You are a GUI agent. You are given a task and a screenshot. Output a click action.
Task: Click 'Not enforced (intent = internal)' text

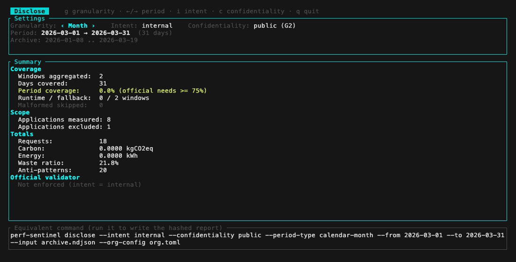(80, 184)
